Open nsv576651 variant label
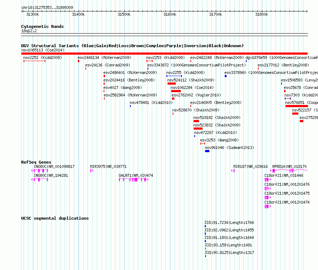This screenshot has width=318, height=270. tap(302, 102)
